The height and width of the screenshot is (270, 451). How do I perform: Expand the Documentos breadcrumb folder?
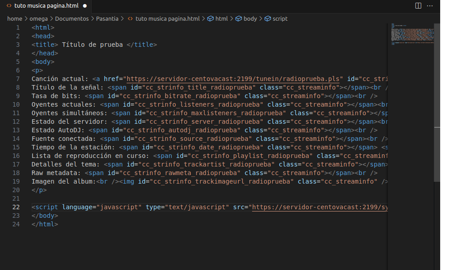73,19
